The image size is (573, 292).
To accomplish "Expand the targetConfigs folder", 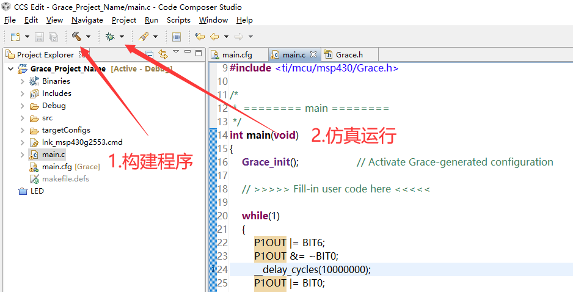I will pos(23,131).
